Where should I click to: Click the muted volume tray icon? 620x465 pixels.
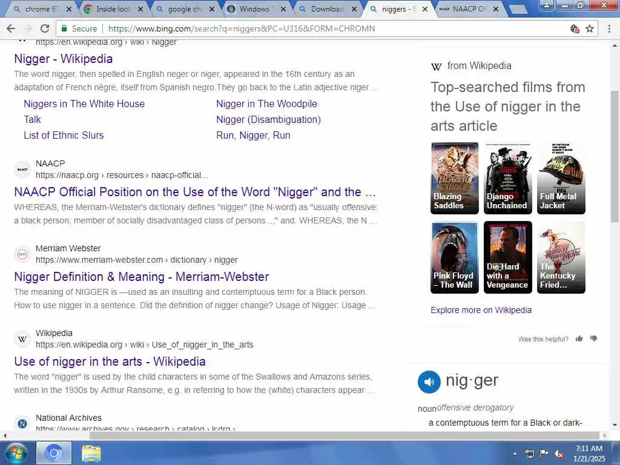coord(559,454)
